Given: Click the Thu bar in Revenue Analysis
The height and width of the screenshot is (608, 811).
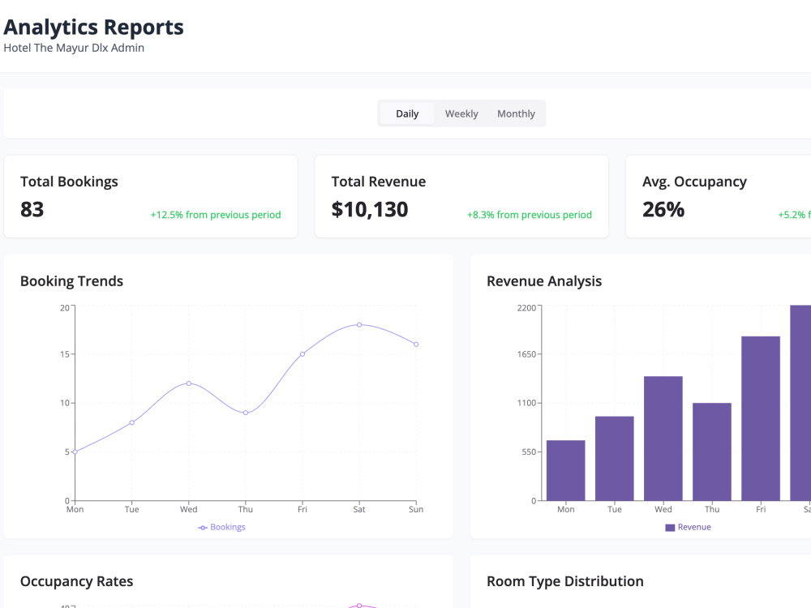Looking at the screenshot, I should point(712,452).
